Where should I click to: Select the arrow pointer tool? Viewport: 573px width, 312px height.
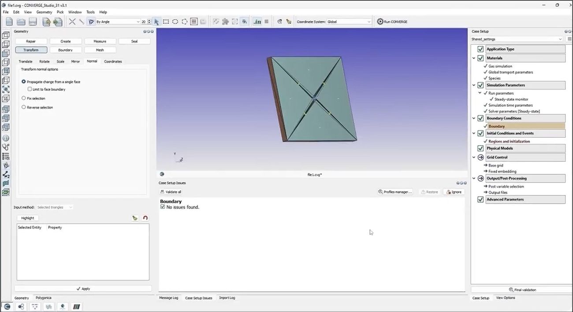click(157, 21)
